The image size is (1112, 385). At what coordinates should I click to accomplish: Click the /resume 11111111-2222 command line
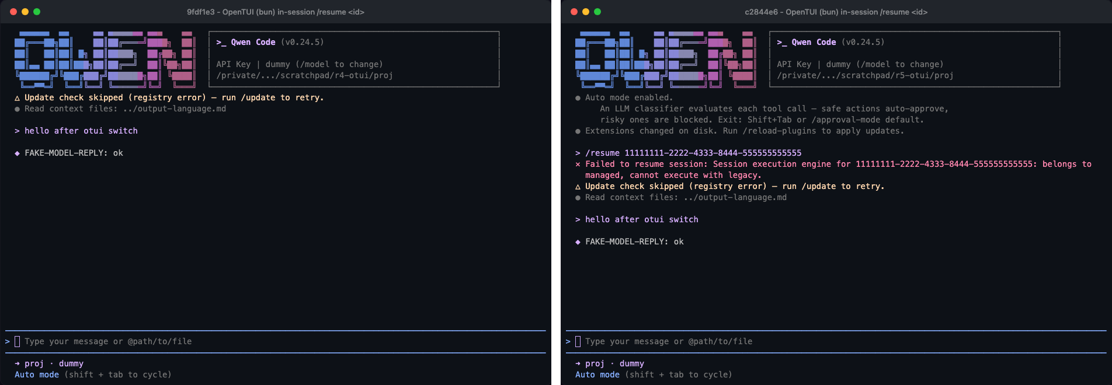693,153
